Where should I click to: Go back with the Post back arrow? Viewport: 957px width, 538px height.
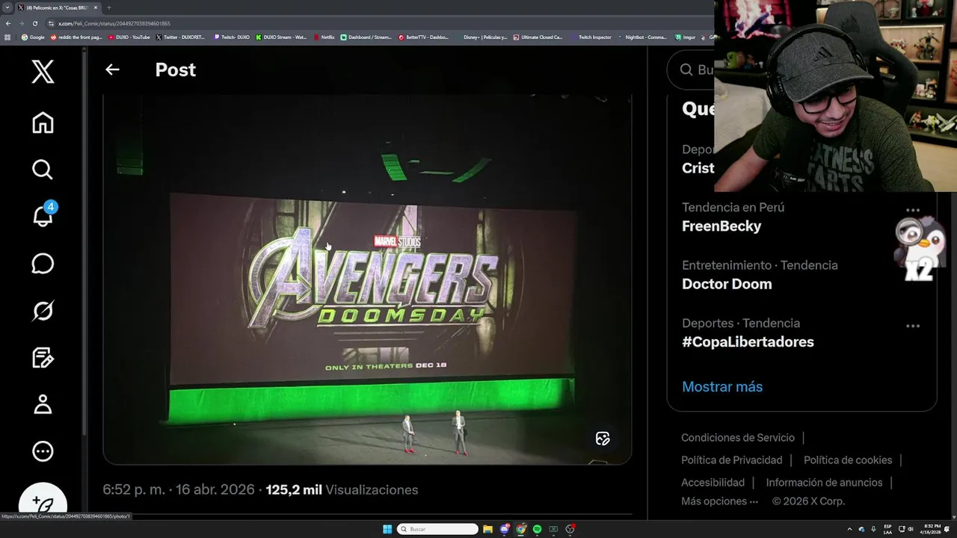coord(112,69)
